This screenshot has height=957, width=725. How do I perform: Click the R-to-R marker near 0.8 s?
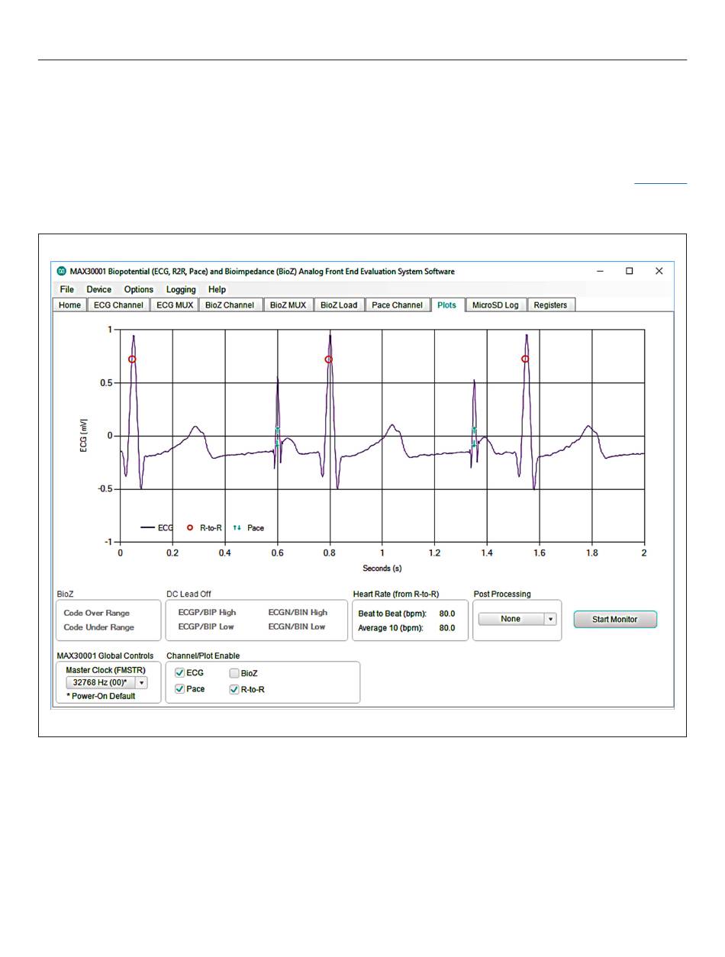329,359
